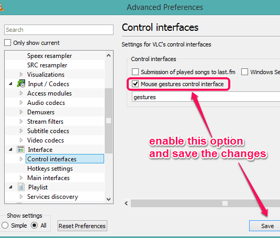The height and width of the screenshot is (238, 280).
Task: Click the tree scroll down arrow
Action: 108,199
